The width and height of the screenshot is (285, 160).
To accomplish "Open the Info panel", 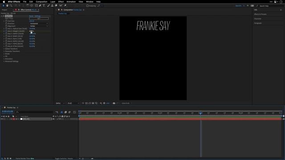I will 256,10.
